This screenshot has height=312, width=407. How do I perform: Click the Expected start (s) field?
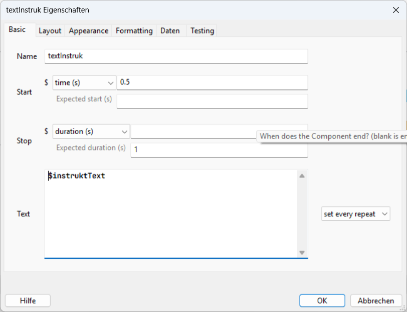[x=212, y=101]
